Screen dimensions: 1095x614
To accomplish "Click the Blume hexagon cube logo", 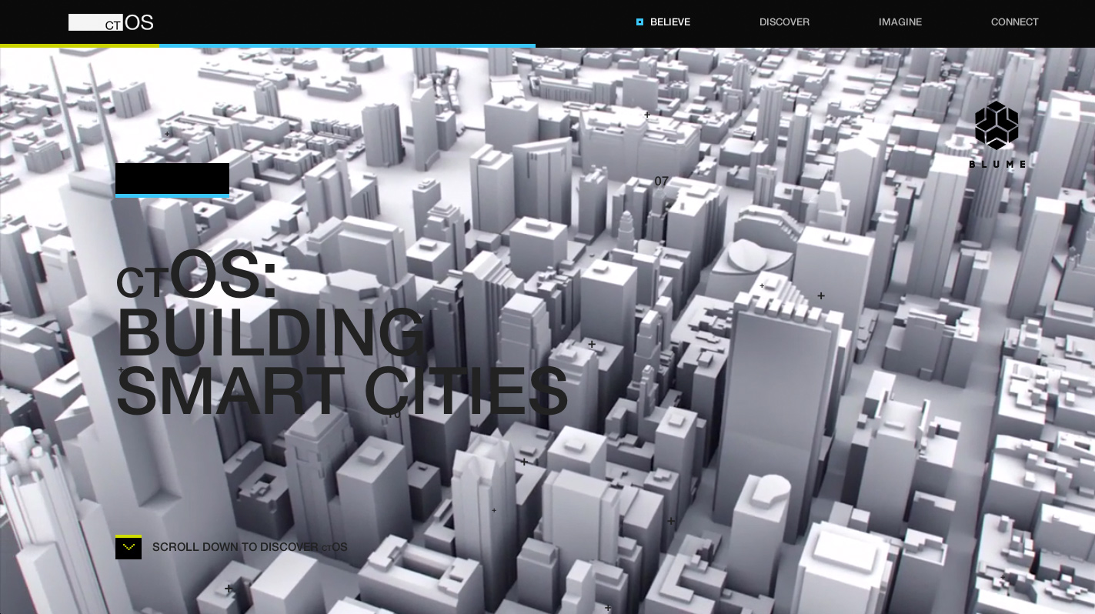I will tap(997, 125).
